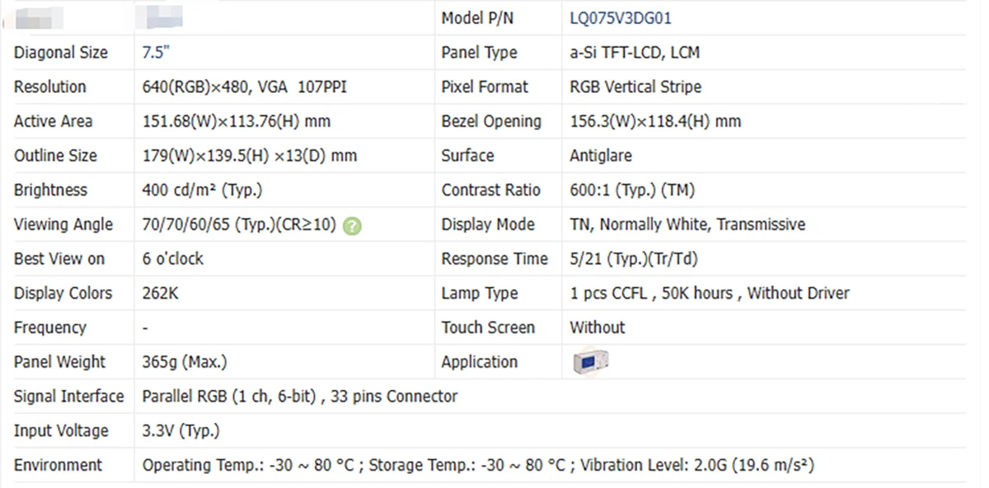
Task: Click the blurred brand image in header
Action: (164, 17)
